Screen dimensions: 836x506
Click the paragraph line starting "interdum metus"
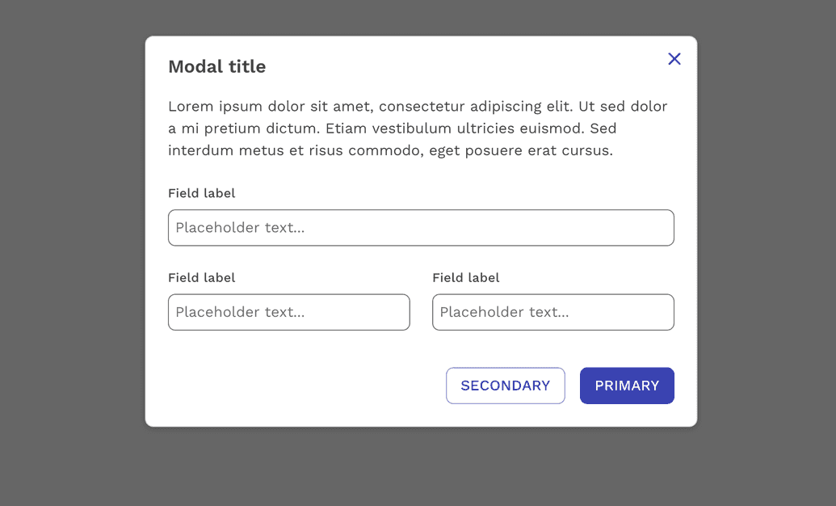pos(390,150)
